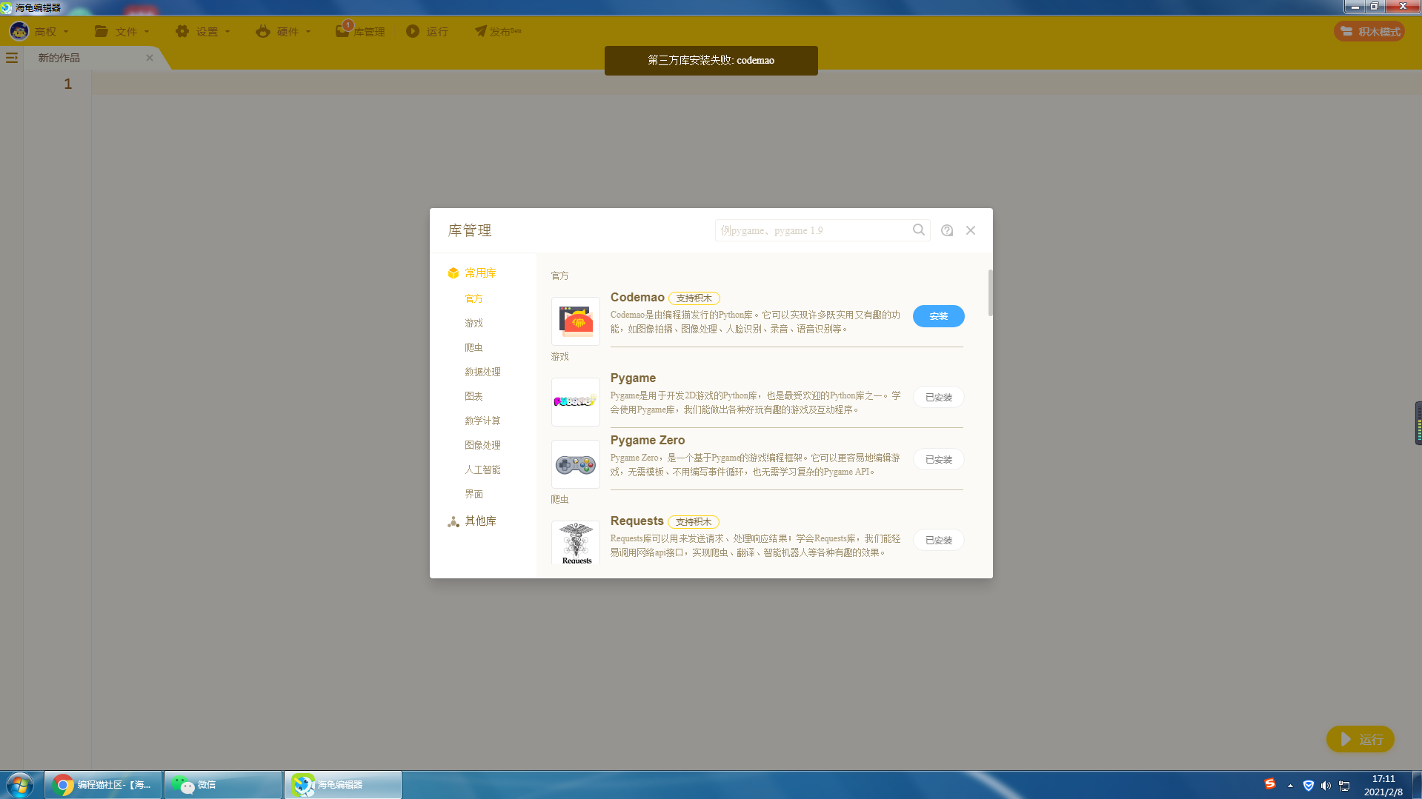Select the 新的作品 tab
This screenshot has width=1422, height=799.
point(59,58)
